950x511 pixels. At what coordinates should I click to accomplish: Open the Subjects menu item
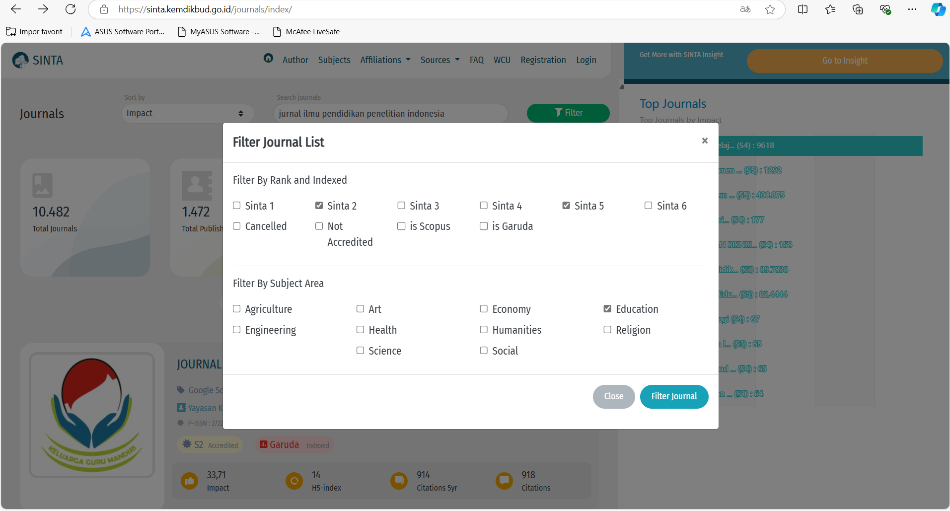(334, 60)
